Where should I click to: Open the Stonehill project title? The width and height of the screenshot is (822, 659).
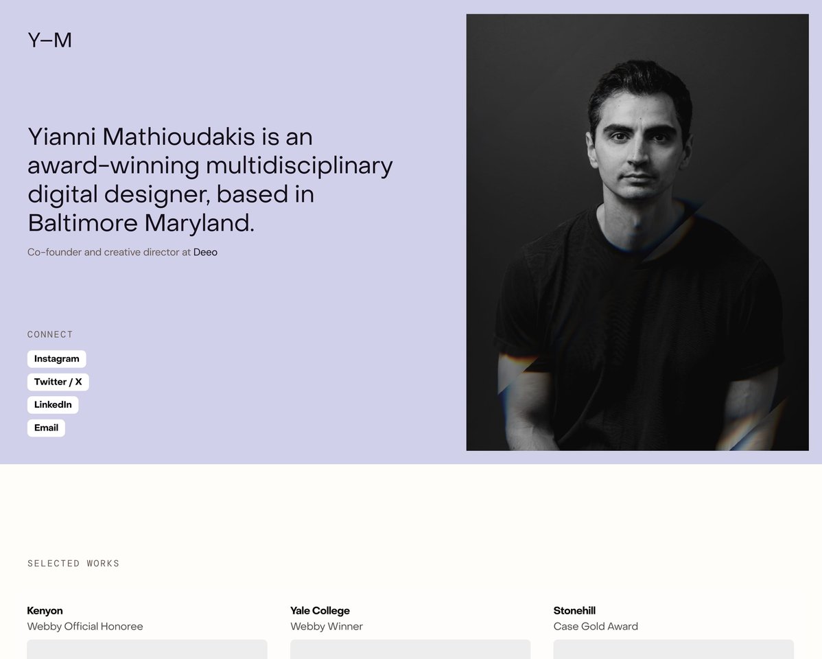click(x=575, y=610)
